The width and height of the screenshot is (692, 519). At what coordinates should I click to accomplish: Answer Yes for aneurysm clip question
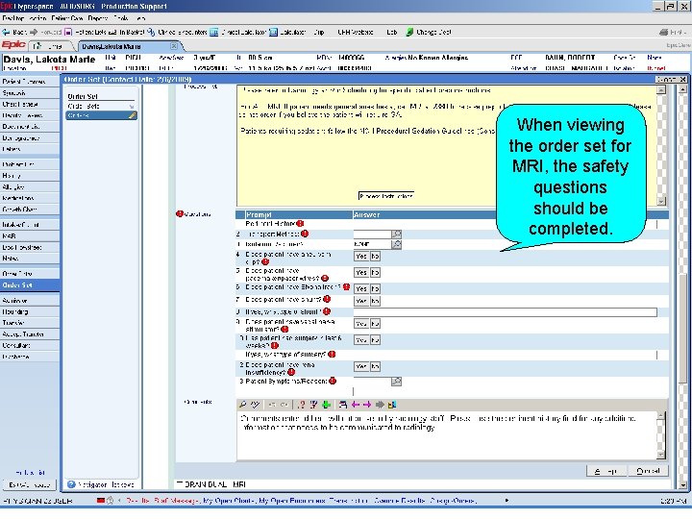[x=361, y=256]
